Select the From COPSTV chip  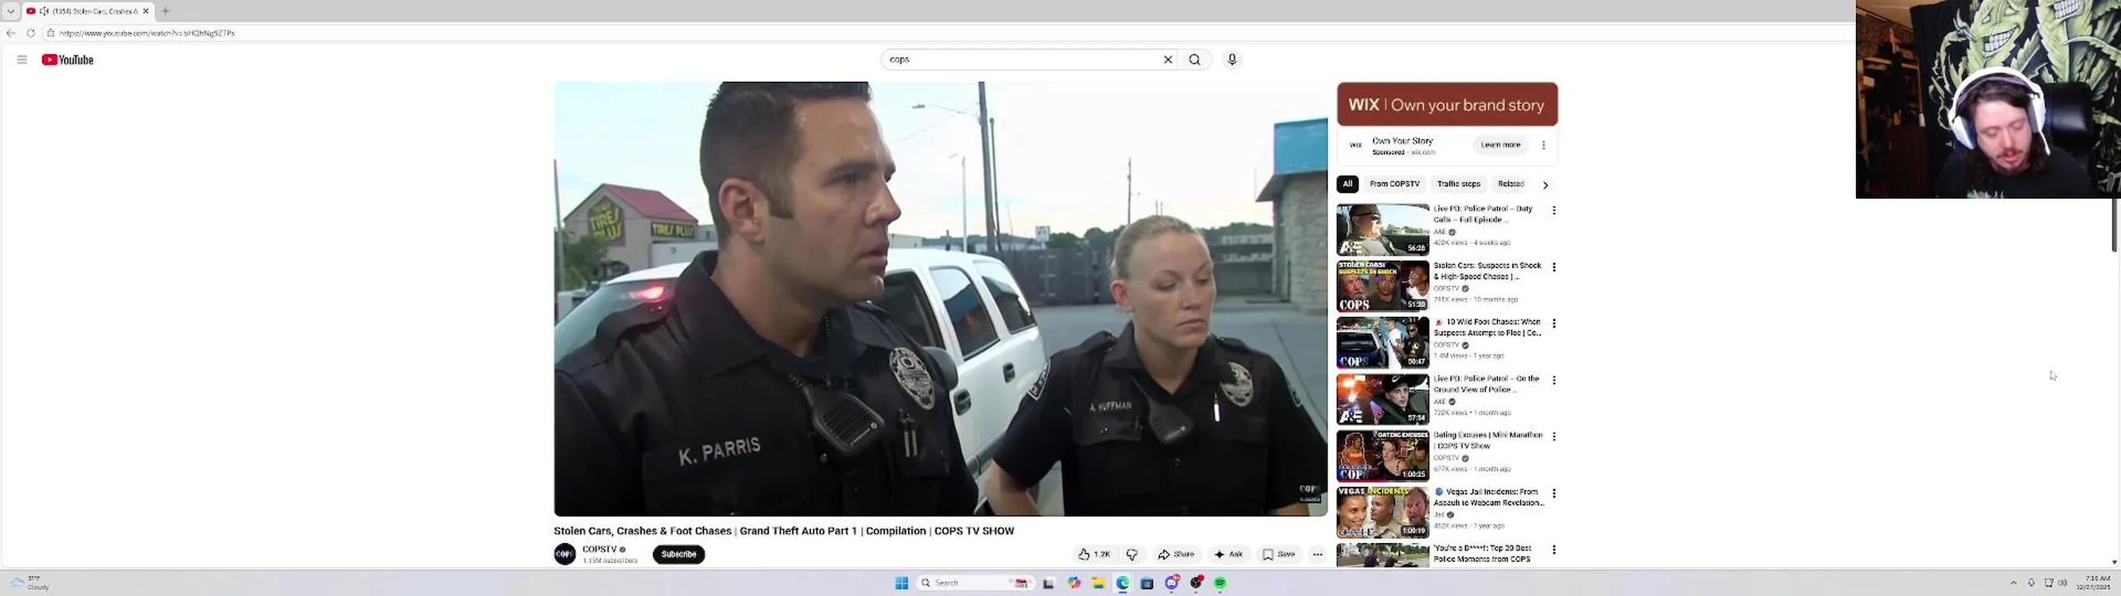(x=1394, y=184)
